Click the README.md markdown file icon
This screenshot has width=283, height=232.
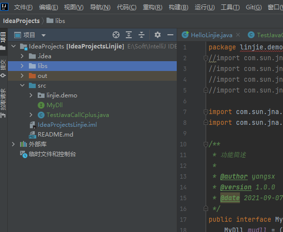(x=32, y=135)
